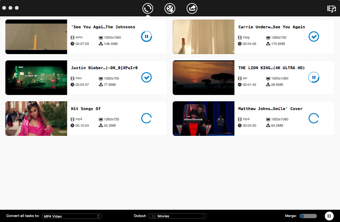Click the monitor icon in Justin Bieber card
Screen dimensions: 340x222
tap(101, 79)
